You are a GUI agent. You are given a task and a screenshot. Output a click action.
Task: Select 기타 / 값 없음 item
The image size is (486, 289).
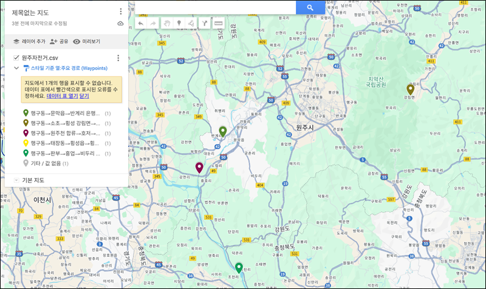(x=46, y=163)
